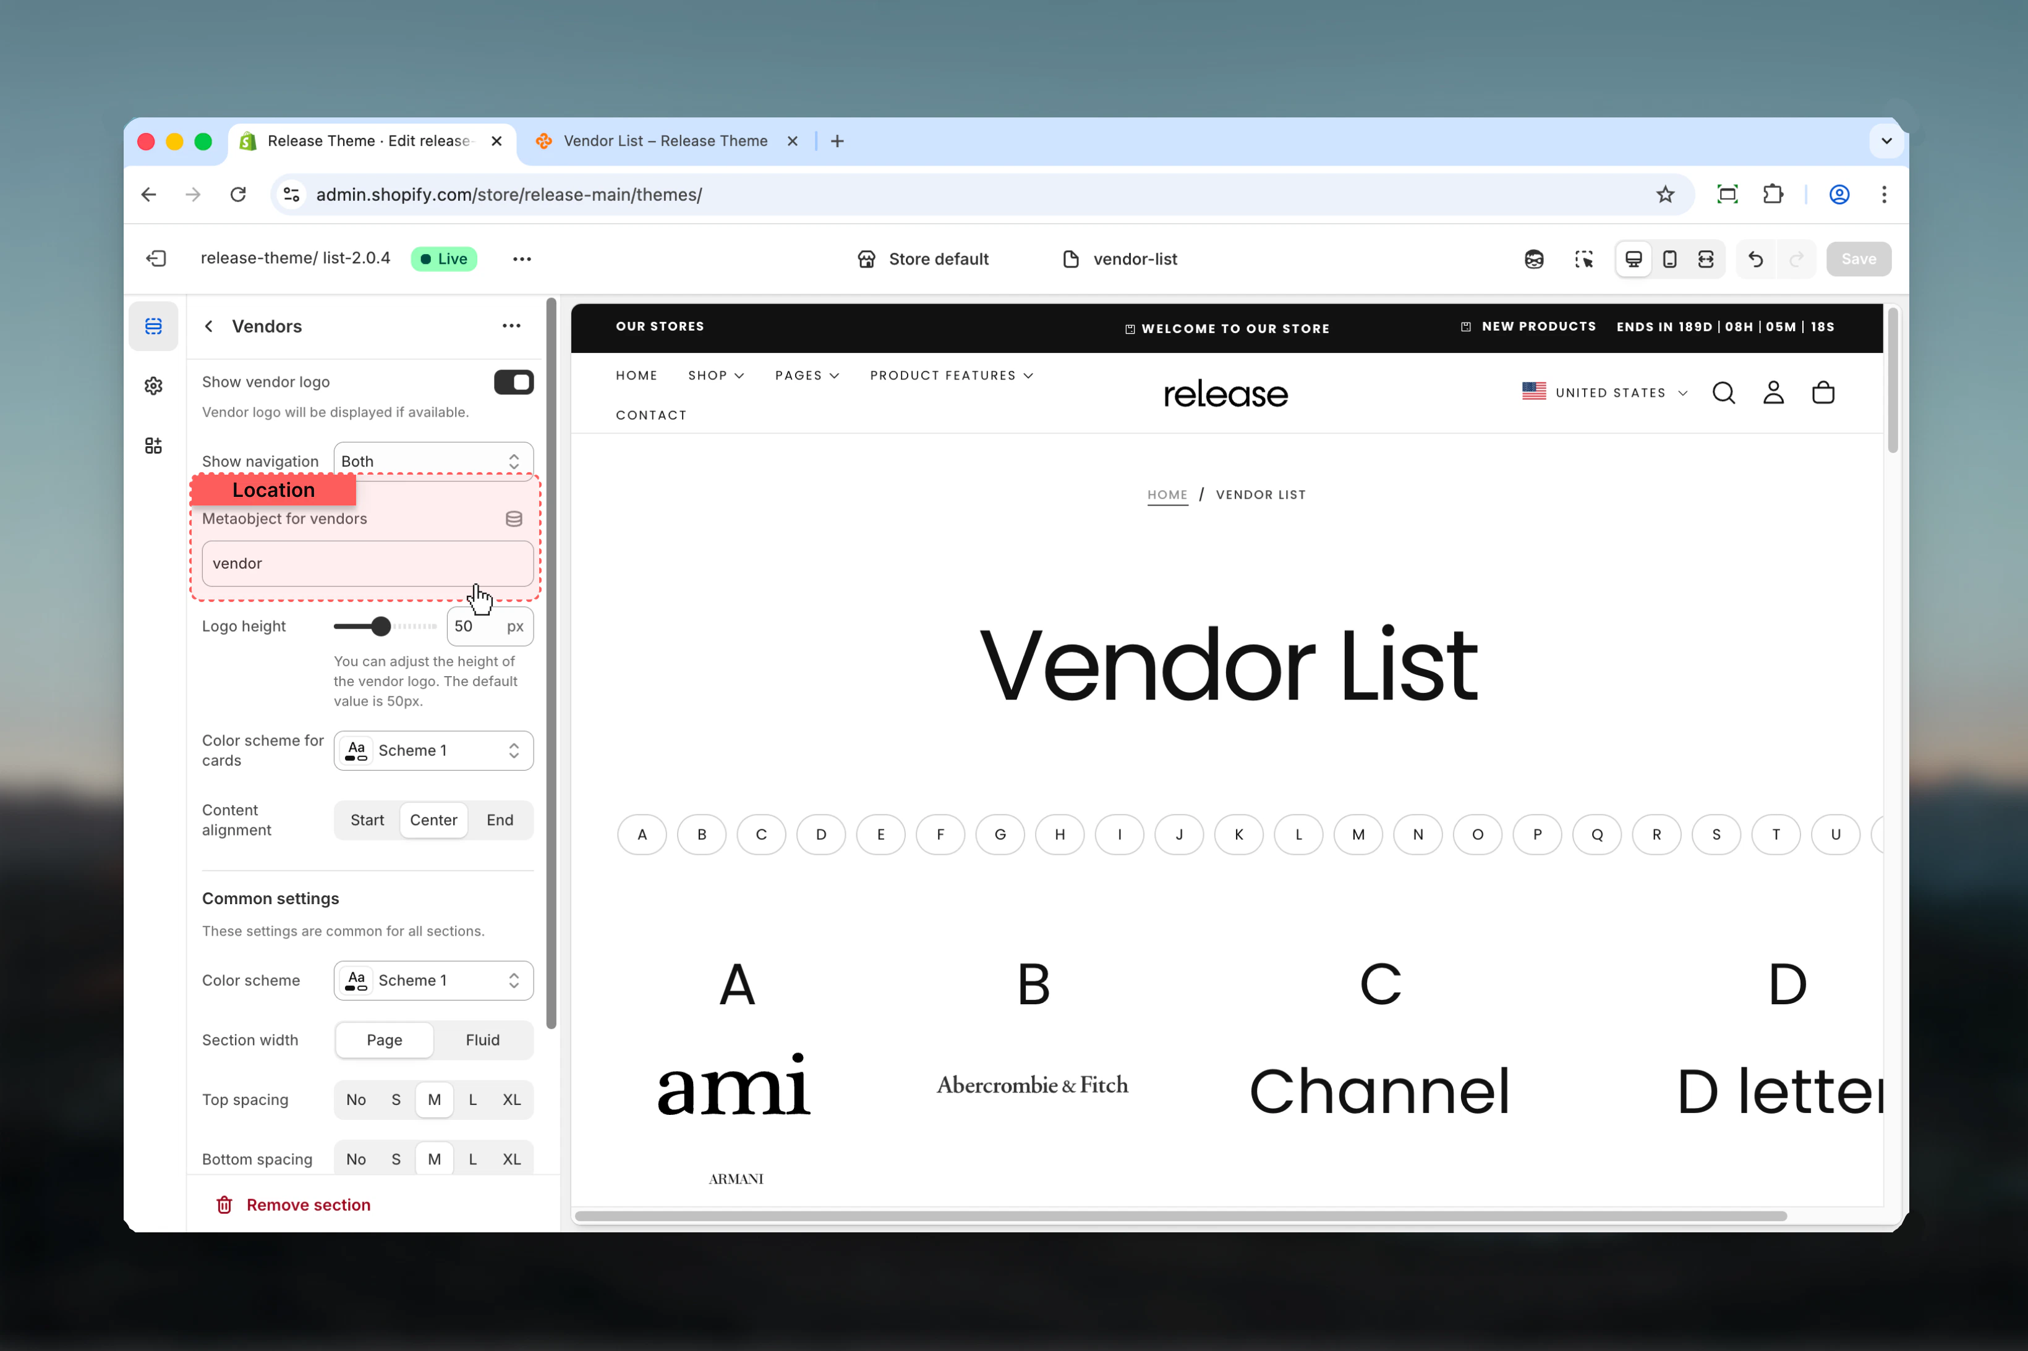Click the undo icon
This screenshot has width=2028, height=1351.
click(x=1755, y=260)
